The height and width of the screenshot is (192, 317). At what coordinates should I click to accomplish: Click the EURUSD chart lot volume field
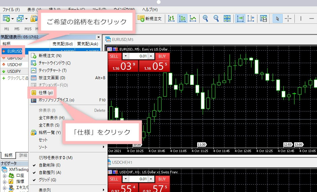point(139,56)
